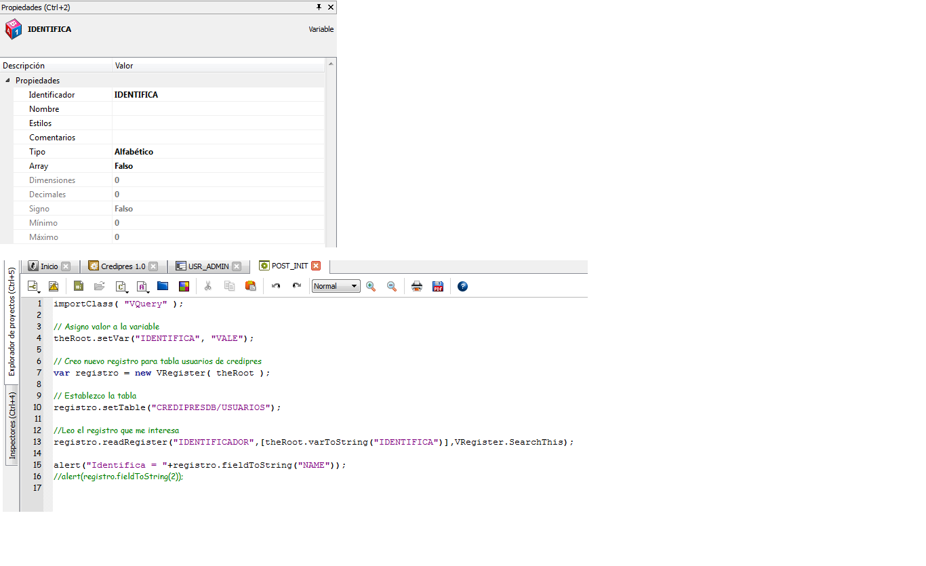Click the green document toolbar icon
The width and height of the screenshot is (926, 566).
[79, 286]
